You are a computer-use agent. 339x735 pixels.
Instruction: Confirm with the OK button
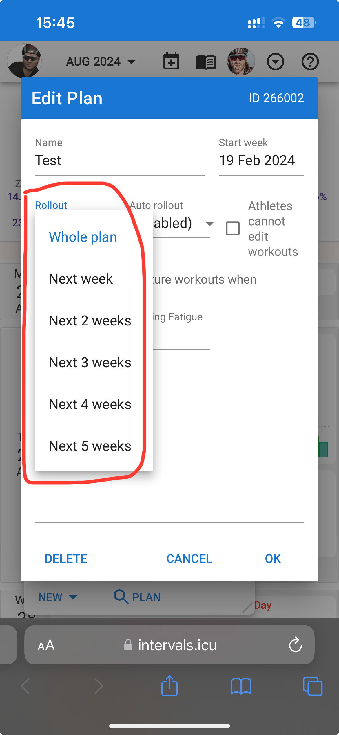[273, 559]
